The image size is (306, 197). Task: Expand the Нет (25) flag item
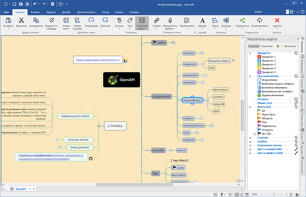(254, 134)
